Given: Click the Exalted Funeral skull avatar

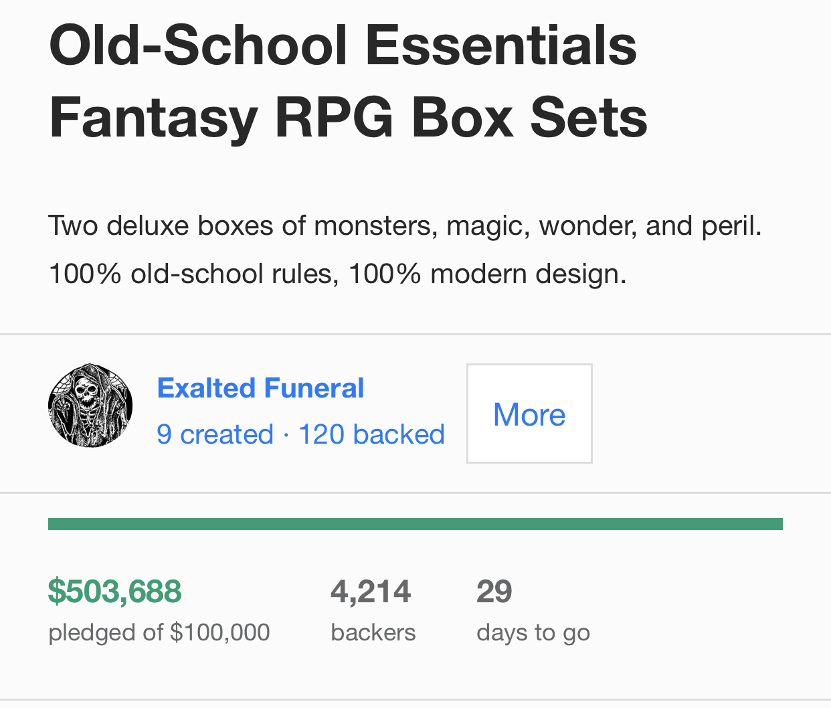Looking at the screenshot, I should (90, 406).
